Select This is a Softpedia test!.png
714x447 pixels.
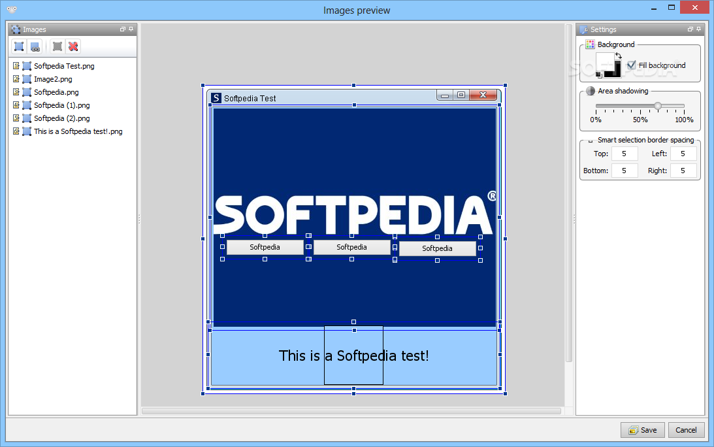(x=78, y=131)
